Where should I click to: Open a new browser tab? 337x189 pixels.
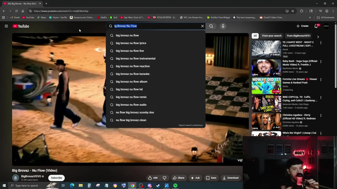[46, 4]
